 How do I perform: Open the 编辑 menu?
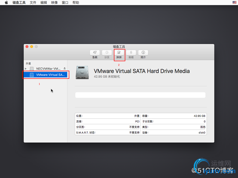pyautogui.click(x=43, y=3)
